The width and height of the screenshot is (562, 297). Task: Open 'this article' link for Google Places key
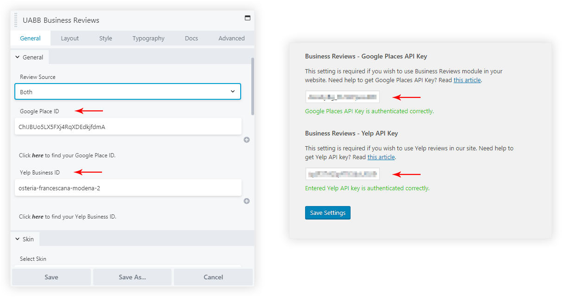point(467,80)
